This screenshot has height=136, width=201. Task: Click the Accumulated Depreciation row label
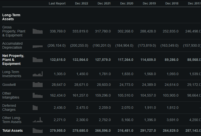pyautogui.click(x=12, y=45)
